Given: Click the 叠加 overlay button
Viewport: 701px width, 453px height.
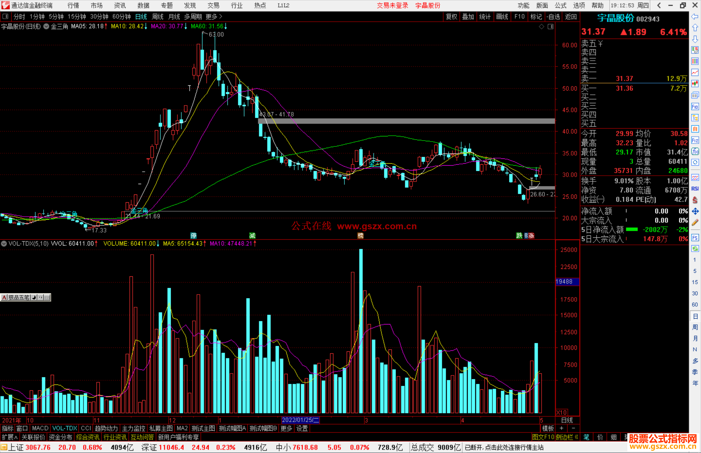Looking at the screenshot, I should pos(468,17).
